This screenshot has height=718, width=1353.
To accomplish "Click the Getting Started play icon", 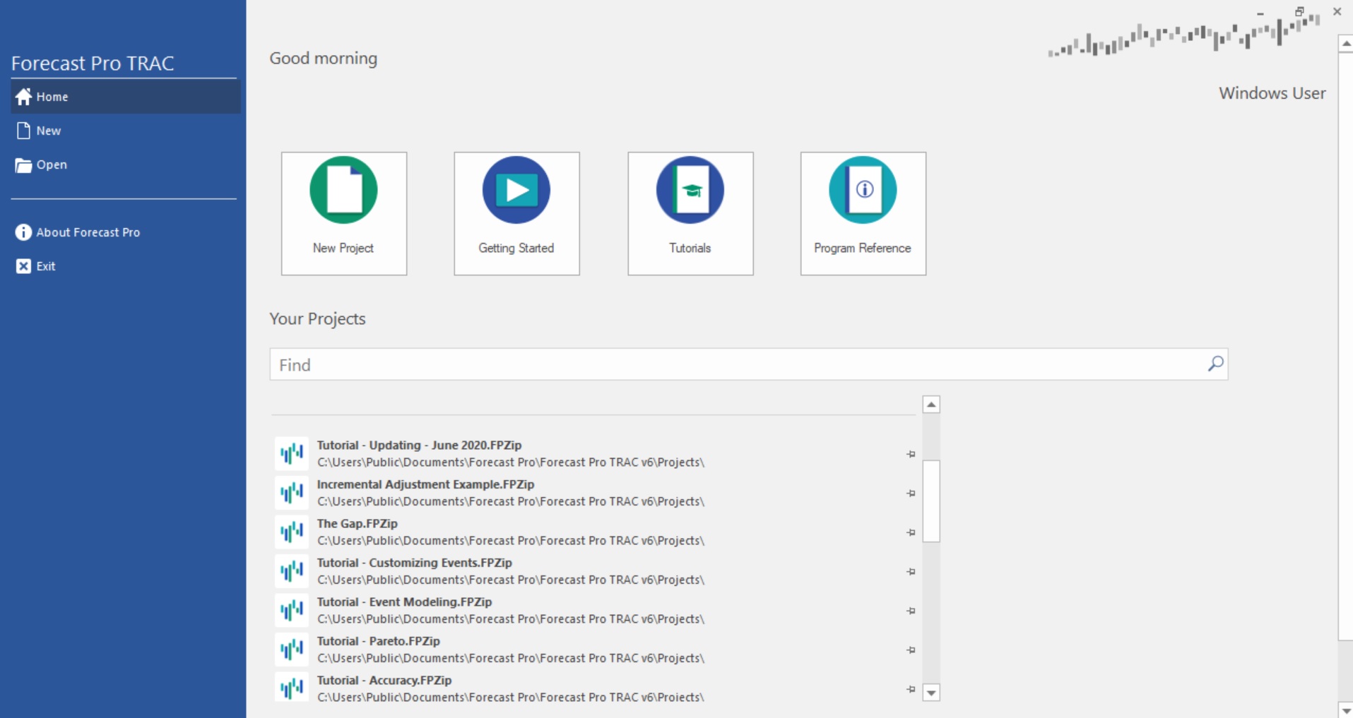I will point(516,190).
